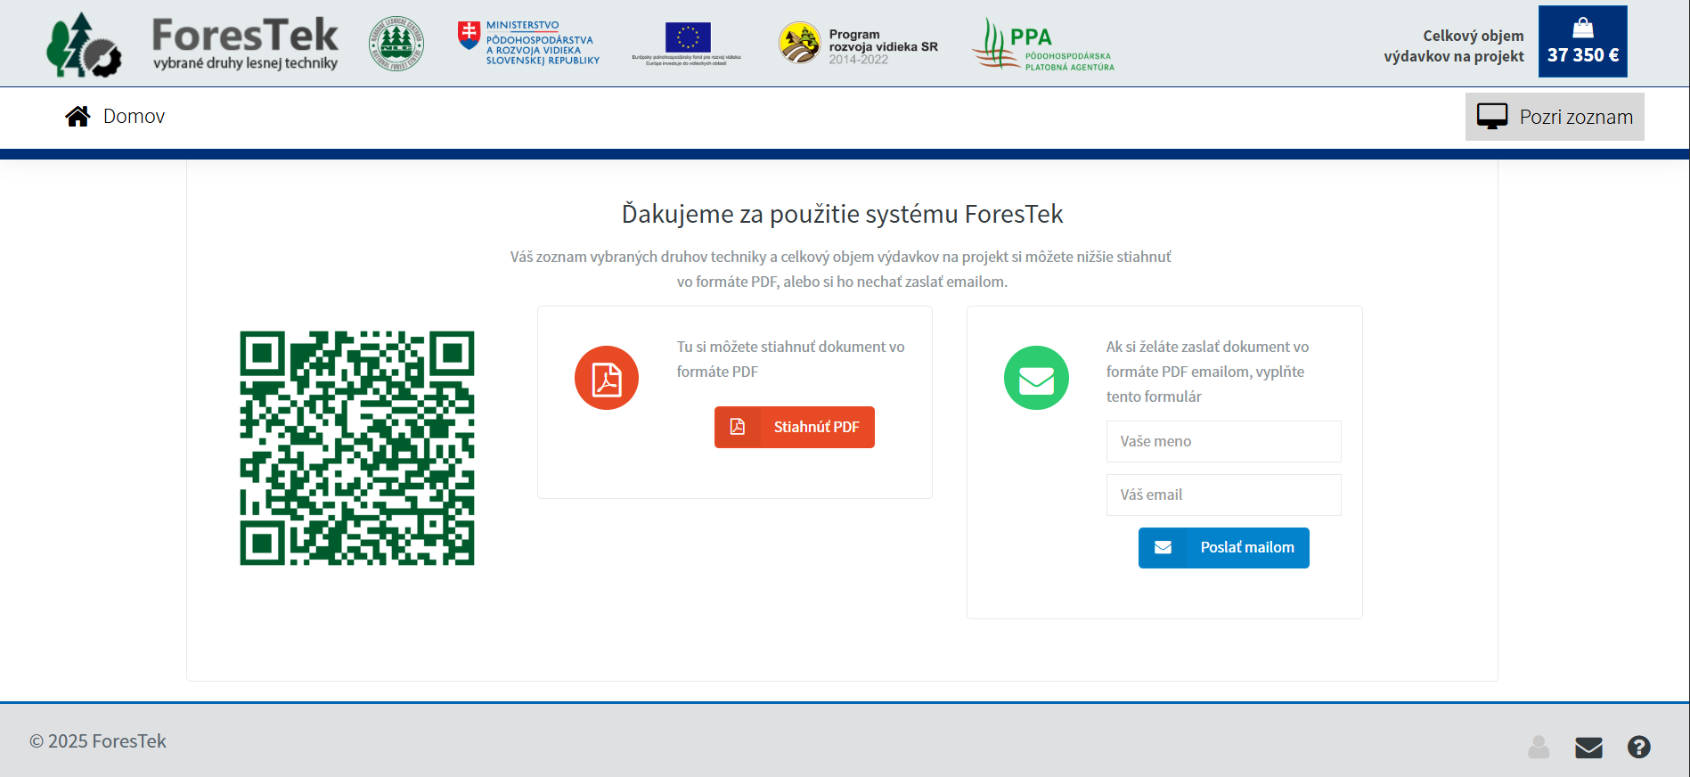The image size is (1690, 777).
Task: Open the Program rozvoja vidieka SR logo
Action: click(858, 44)
